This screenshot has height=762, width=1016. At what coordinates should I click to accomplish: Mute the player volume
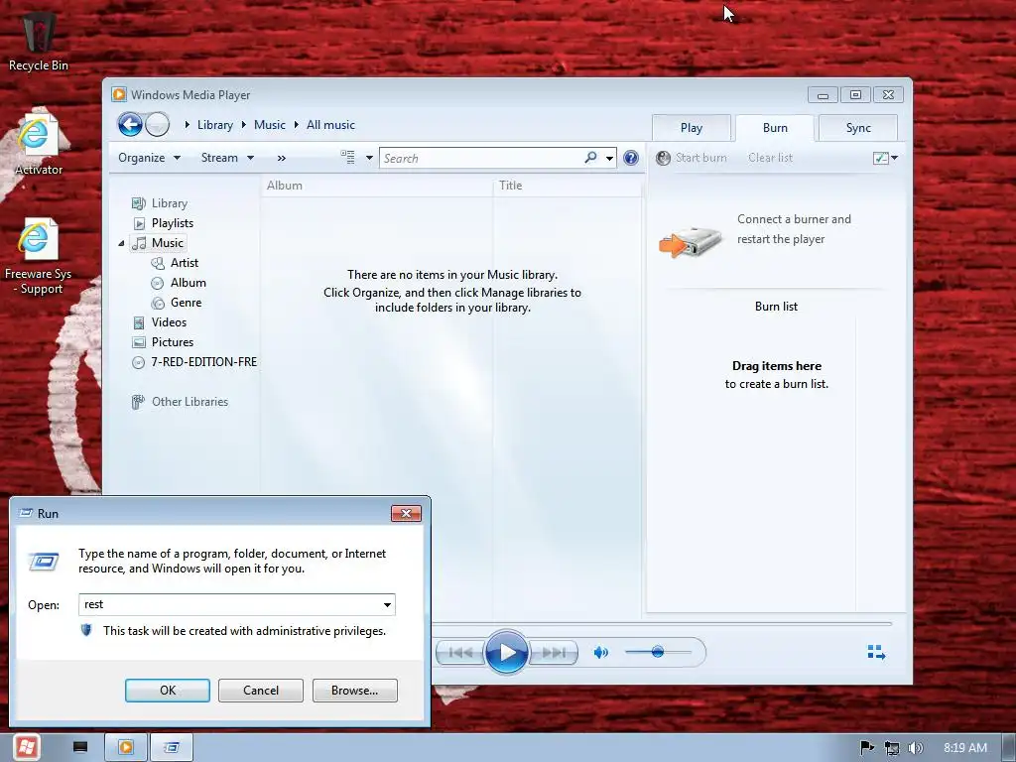pos(600,653)
